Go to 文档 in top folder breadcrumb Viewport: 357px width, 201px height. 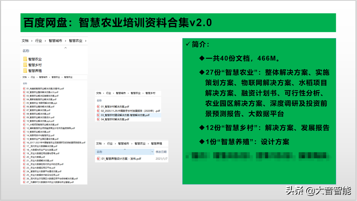(x=25, y=41)
